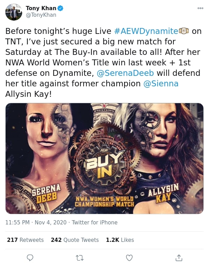
Task: Visit the @SerenaDeeb mention
Action: pos(125,73)
